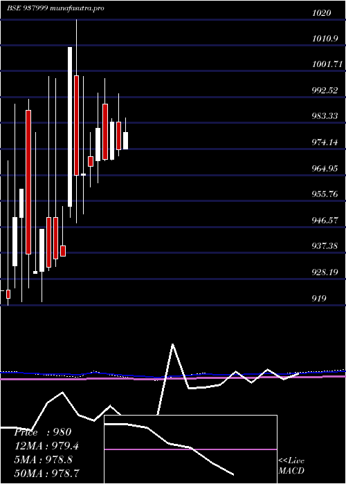Select the 946.57 price axis label
This screenshot has height=484, width=346.
[x=326, y=221]
